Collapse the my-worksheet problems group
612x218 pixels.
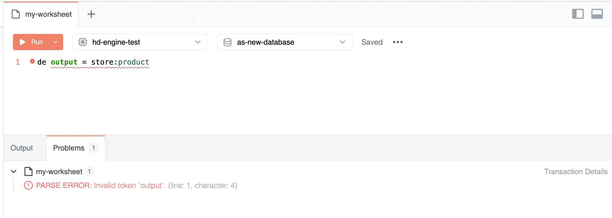[14, 171]
